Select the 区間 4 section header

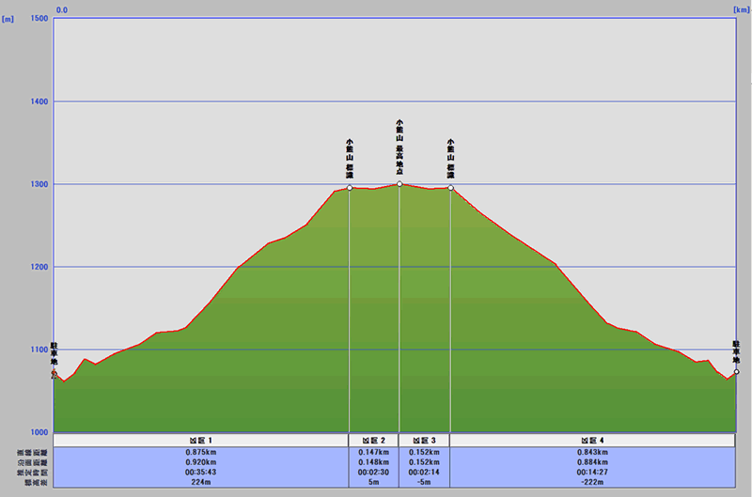click(593, 440)
